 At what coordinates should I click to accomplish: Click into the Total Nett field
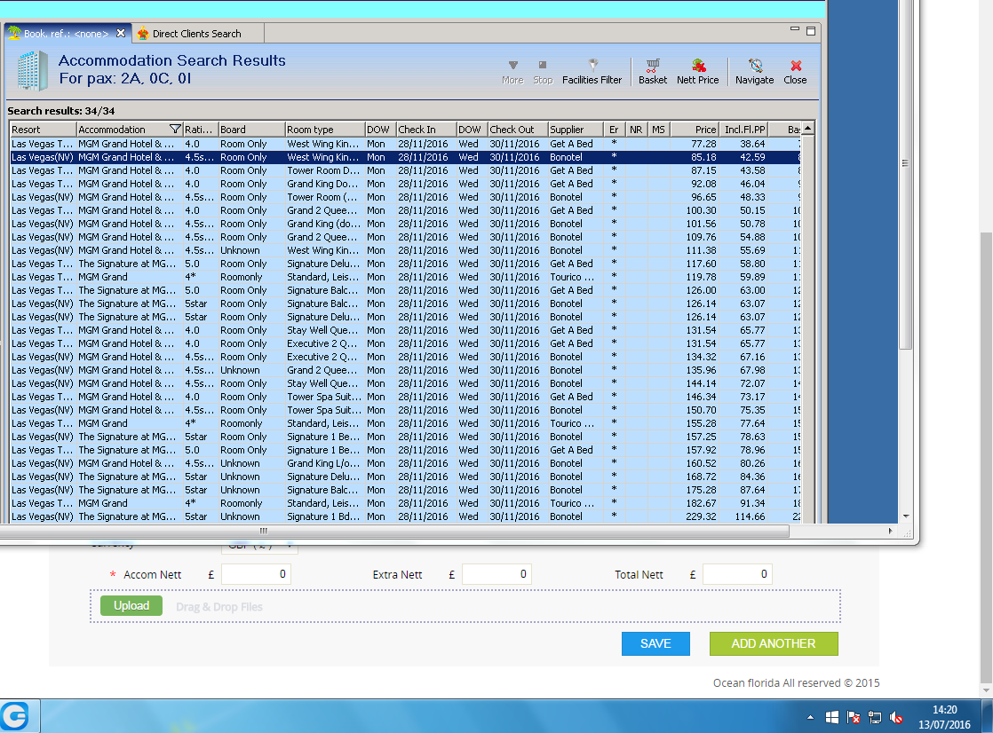(737, 574)
